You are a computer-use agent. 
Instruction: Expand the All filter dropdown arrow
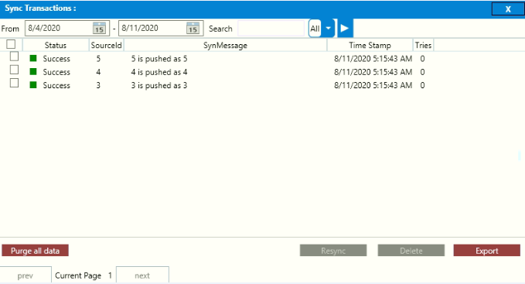[x=329, y=29]
